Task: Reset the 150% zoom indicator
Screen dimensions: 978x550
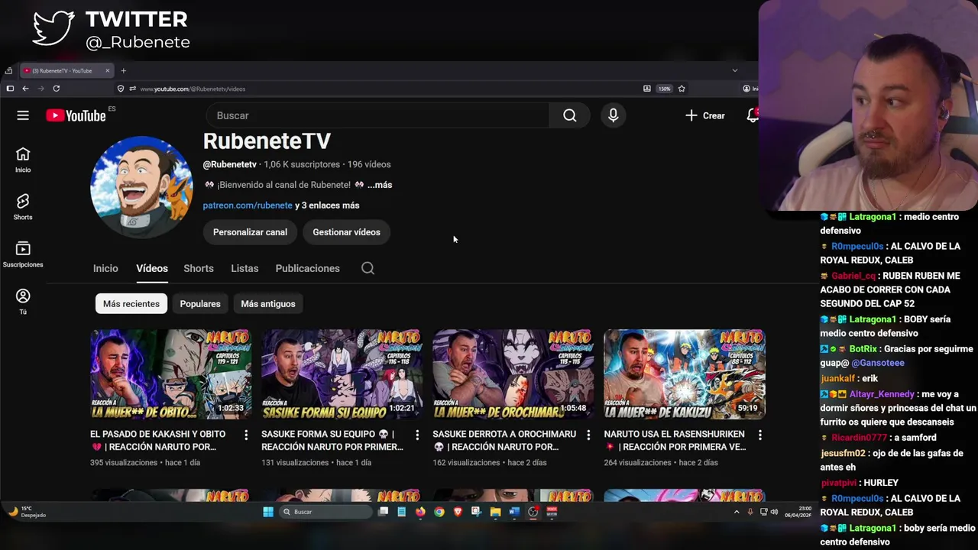Action: pyautogui.click(x=665, y=89)
